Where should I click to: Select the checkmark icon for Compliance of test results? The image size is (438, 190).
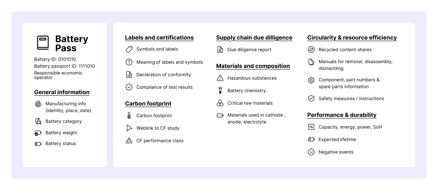click(x=129, y=87)
